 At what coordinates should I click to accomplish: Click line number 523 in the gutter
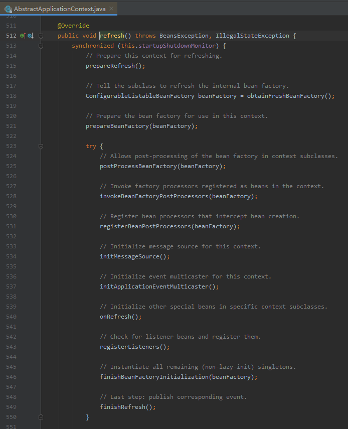11,146
